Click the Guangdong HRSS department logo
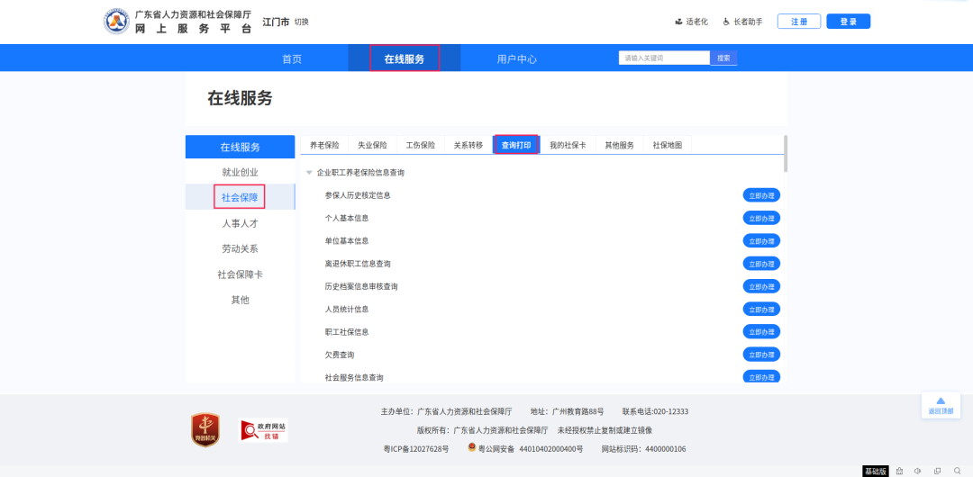The image size is (973, 477). pyautogui.click(x=116, y=22)
